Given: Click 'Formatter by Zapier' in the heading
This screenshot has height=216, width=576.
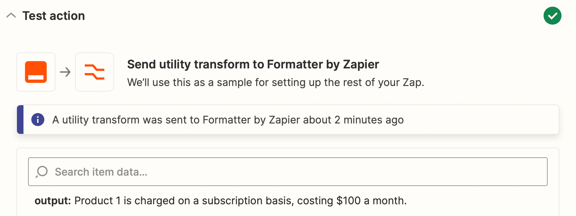Looking at the screenshot, I should [323, 65].
